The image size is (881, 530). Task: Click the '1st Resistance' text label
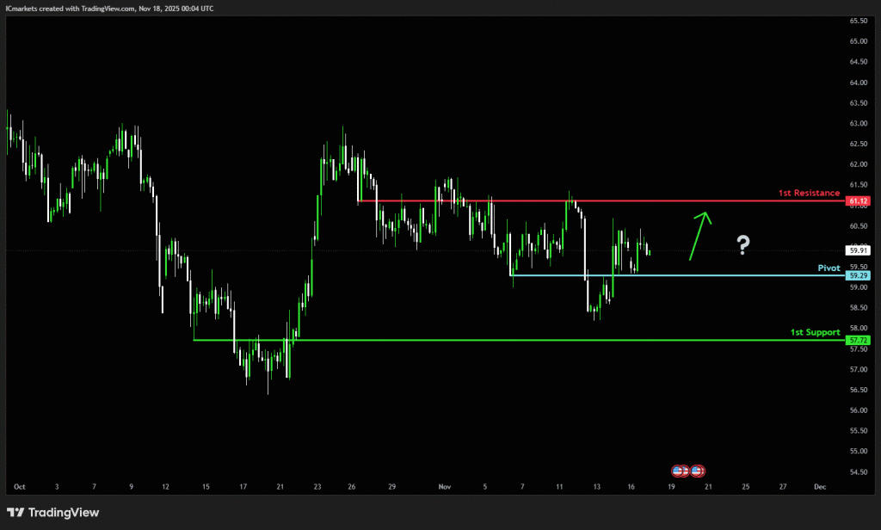pos(809,193)
